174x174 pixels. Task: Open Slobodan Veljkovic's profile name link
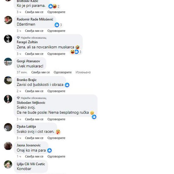point(31,103)
